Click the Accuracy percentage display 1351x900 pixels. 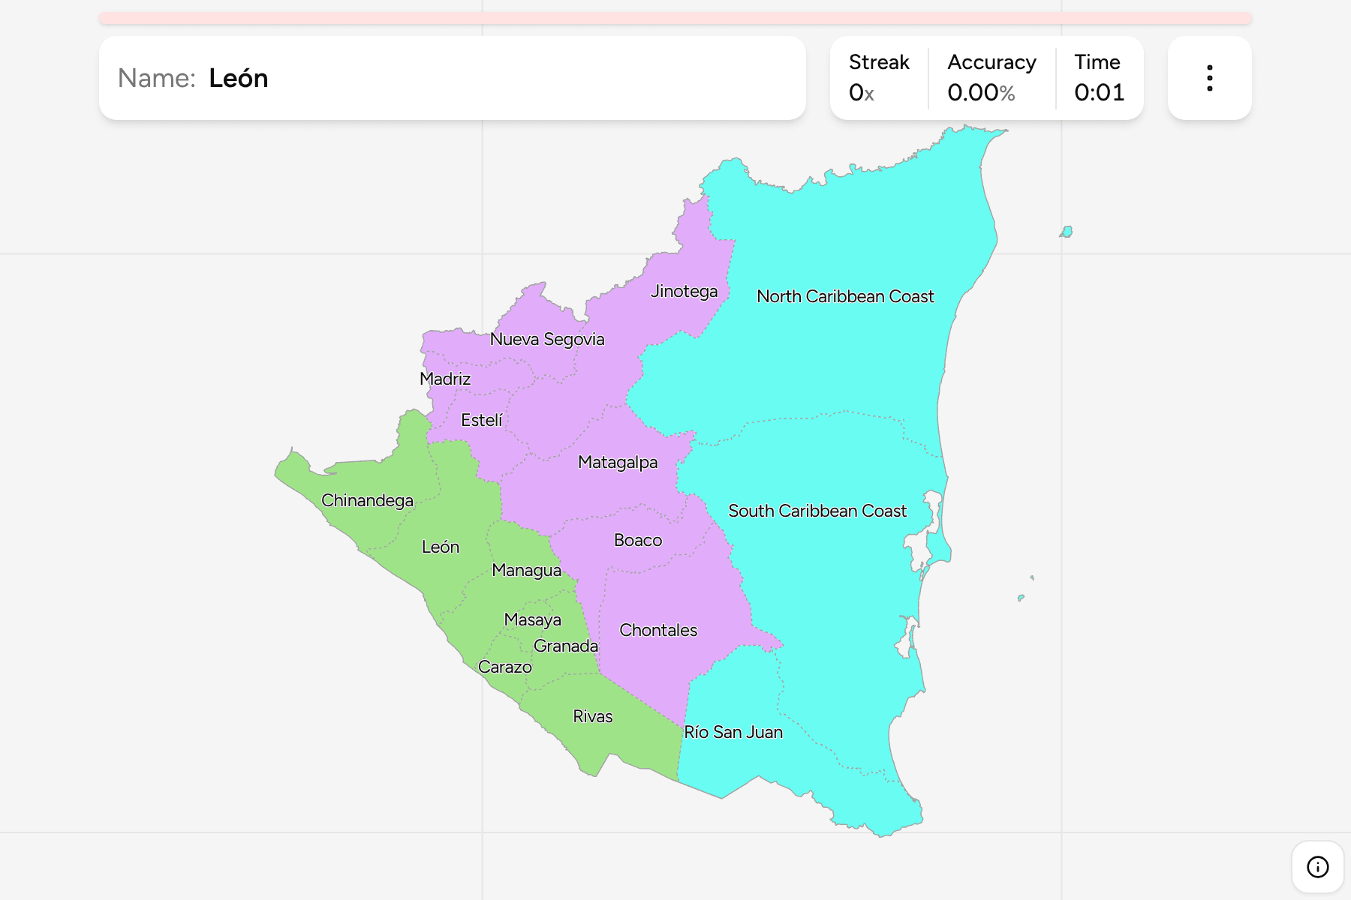(x=991, y=78)
